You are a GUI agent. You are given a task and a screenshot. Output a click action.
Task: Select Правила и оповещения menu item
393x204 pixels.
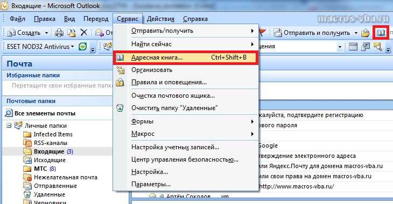tap(186, 82)
